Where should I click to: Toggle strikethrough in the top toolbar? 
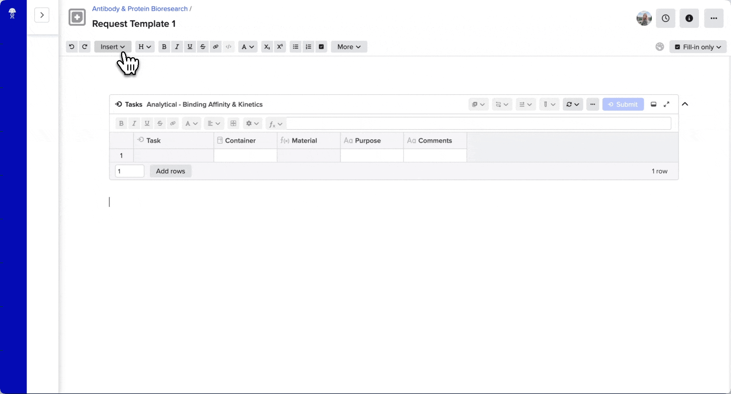click(x=203, y=47)
